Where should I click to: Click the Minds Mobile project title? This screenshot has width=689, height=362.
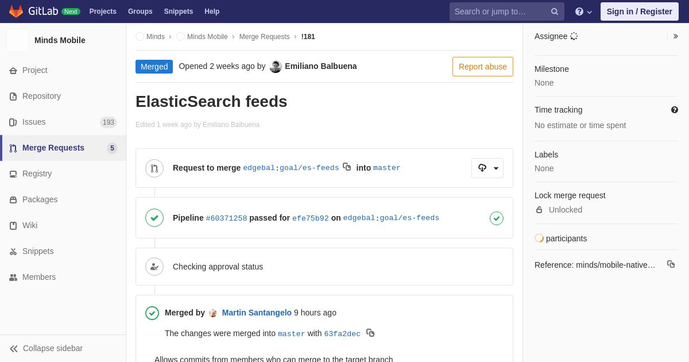(x=60, y=40)
